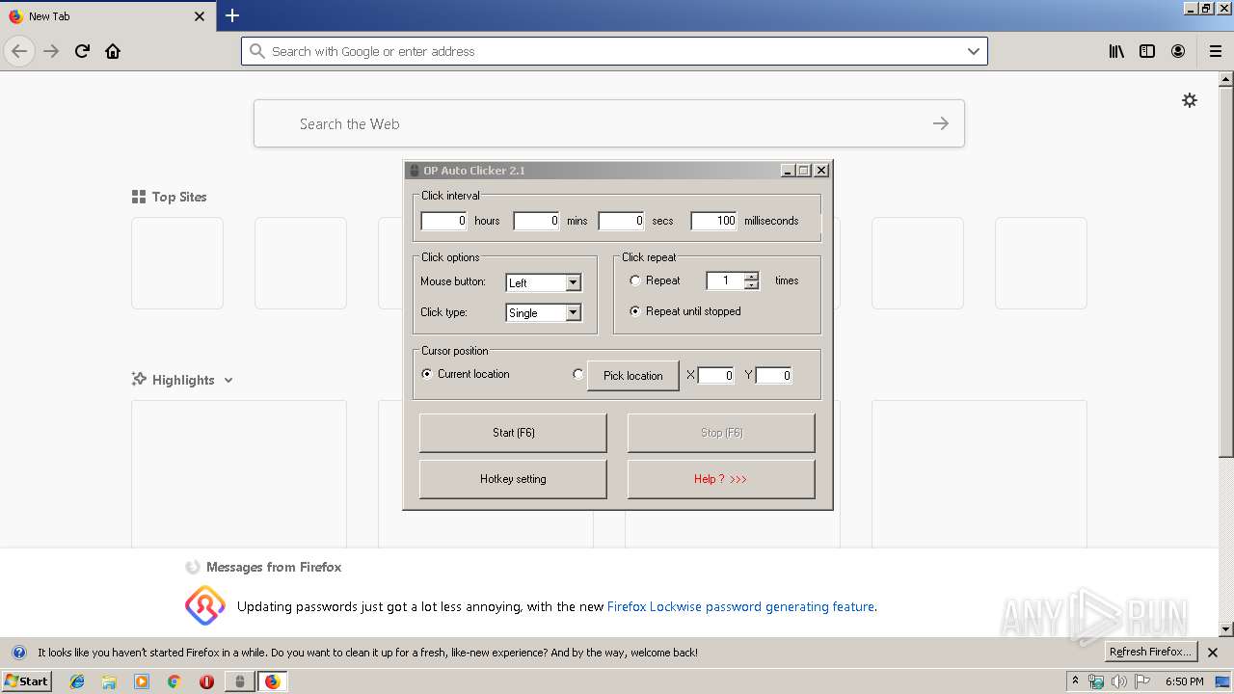Click the mins input field
This screenshot has height=694, width=1234.
pyautogui.click(x=537, y=221)
